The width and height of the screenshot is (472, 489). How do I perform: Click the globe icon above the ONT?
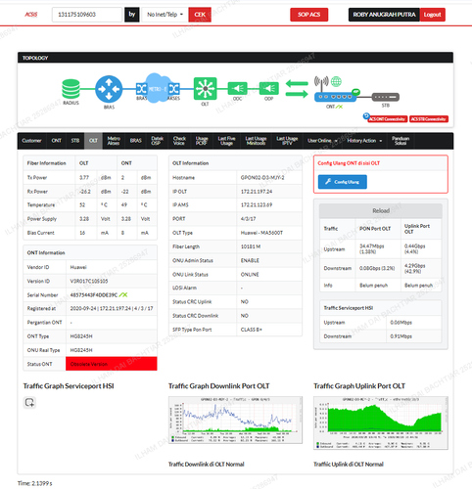[336, 81]
